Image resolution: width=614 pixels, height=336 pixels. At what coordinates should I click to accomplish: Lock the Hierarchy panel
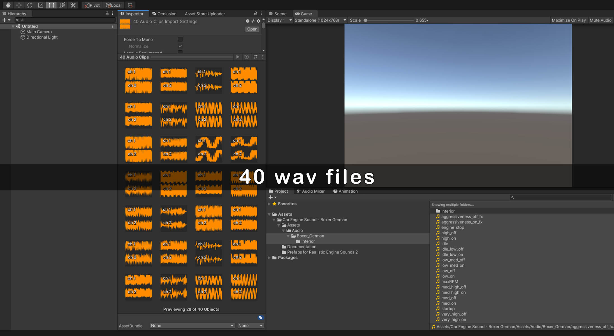coord(107,13)
